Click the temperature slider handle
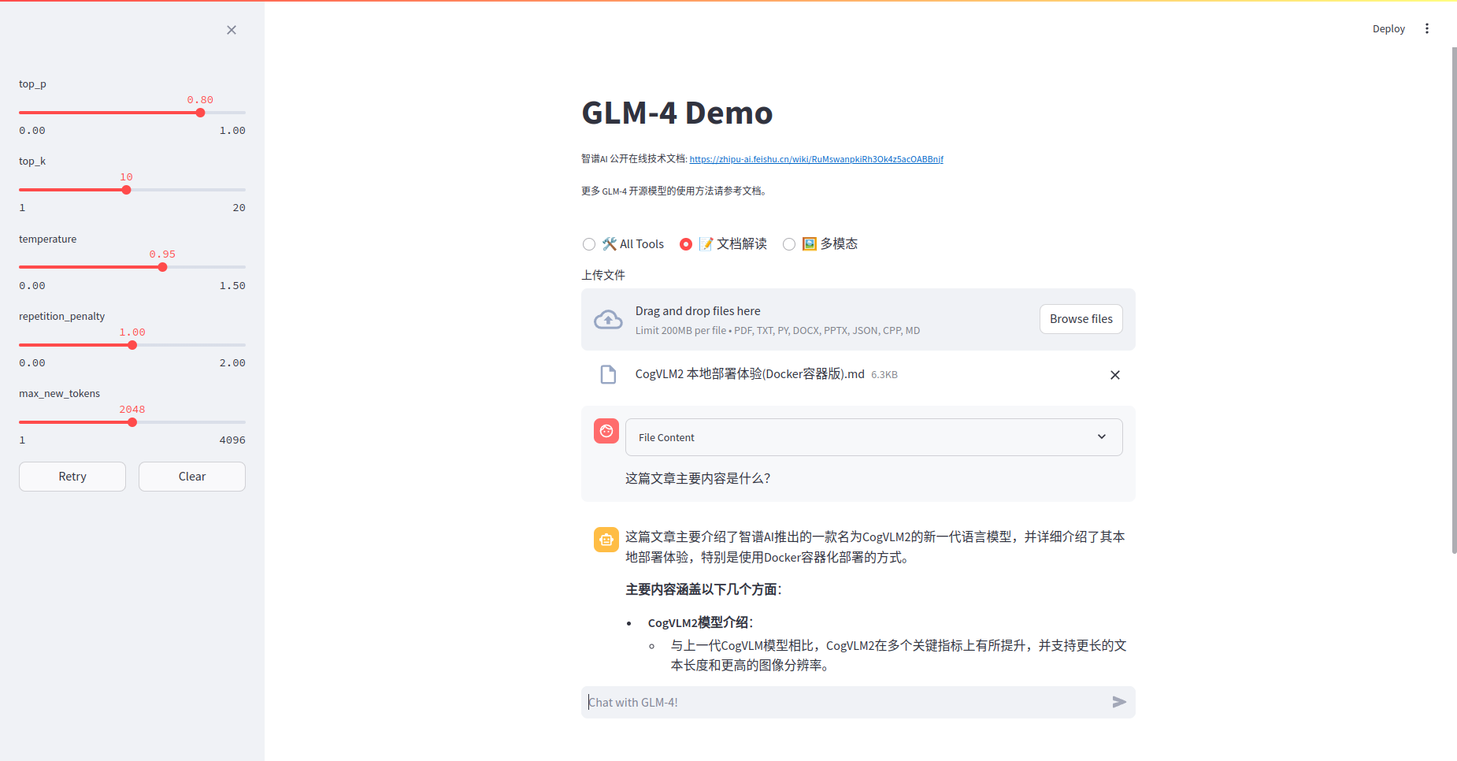The height and width of the screenshot is (761, 1457). click(x=162, y=267)
